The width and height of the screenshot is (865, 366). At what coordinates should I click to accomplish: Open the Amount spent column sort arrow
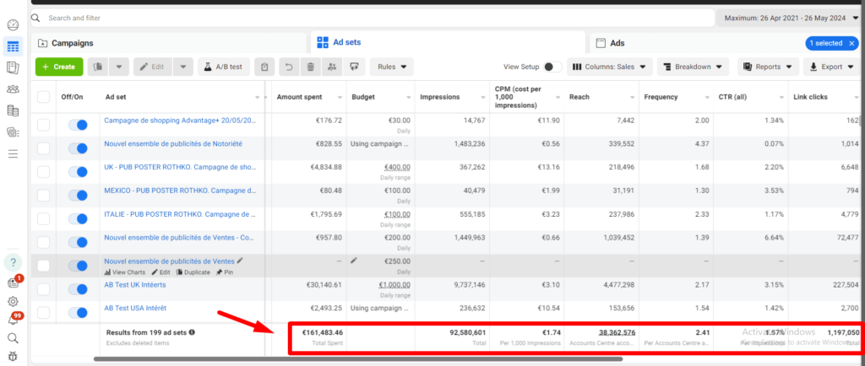(x=340, y=98)
